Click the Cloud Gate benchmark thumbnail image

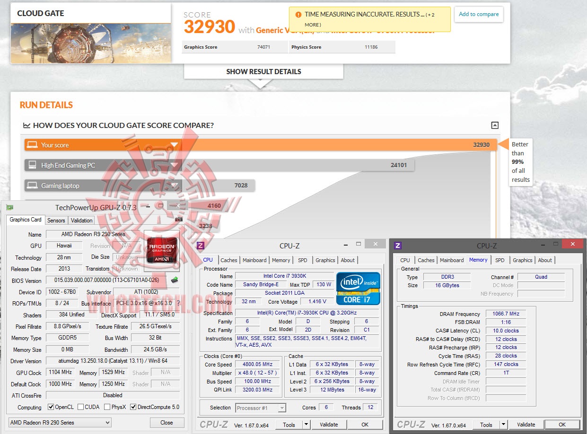pyautogui.click(x=91, y=43)
